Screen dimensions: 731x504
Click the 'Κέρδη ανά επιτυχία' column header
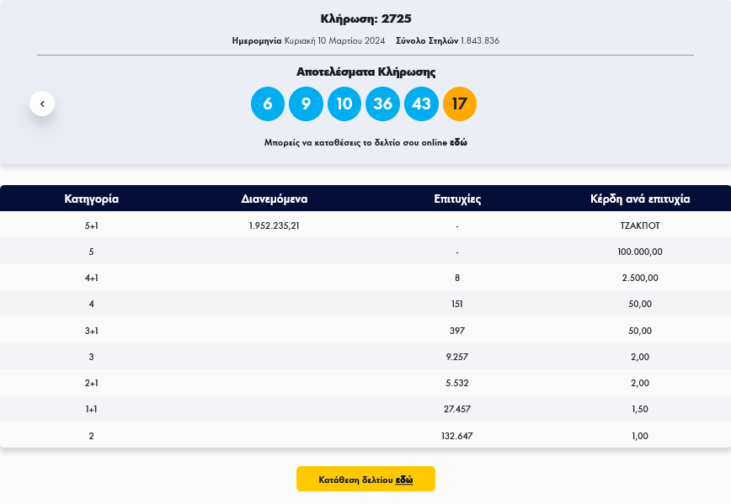pyautogui.click(x=640, y=199)
